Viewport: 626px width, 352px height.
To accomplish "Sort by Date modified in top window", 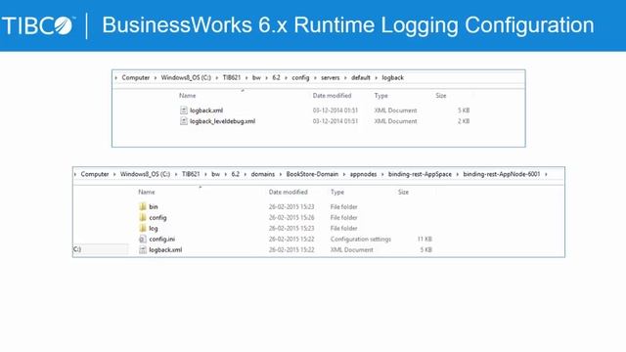I will [x=332, y=96].
